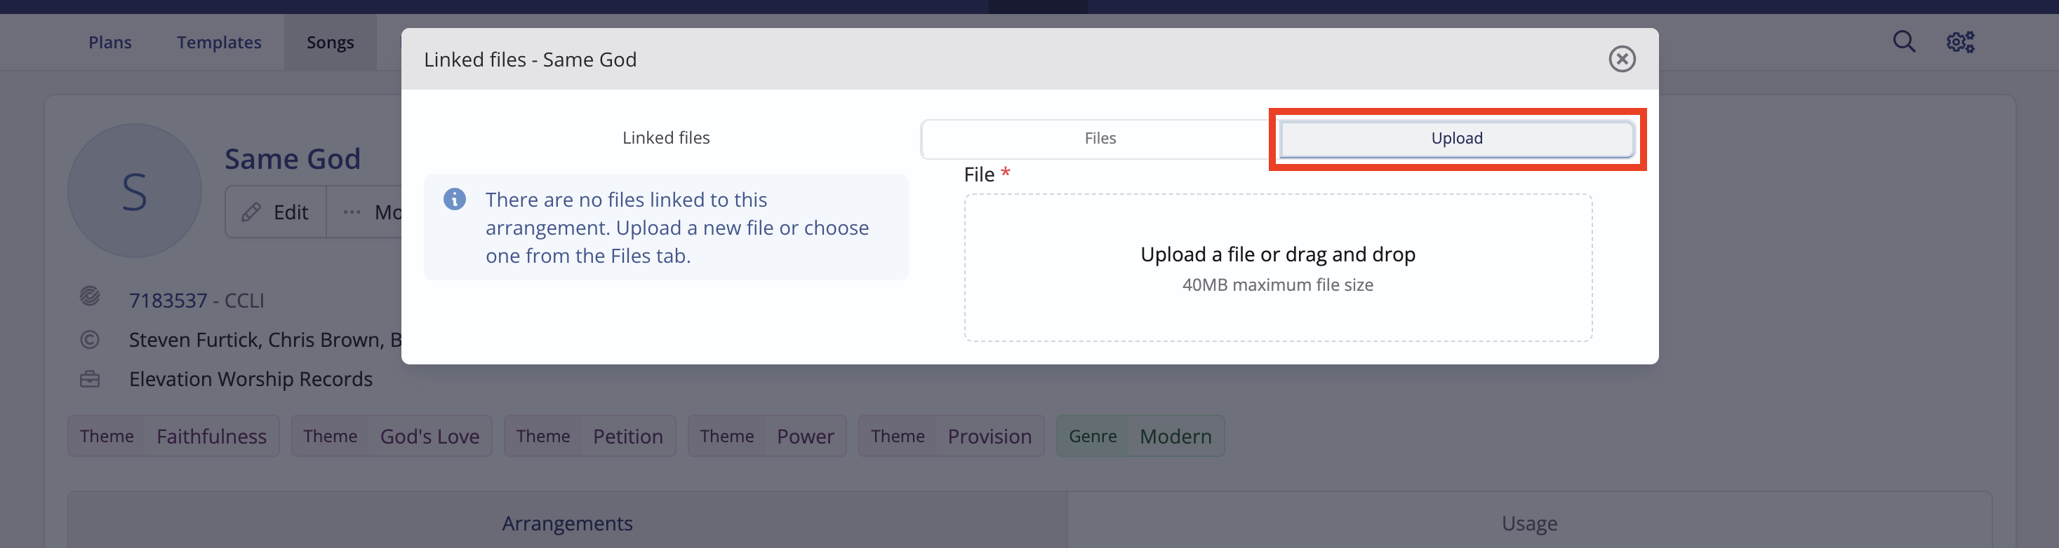
Task: Click the file upload drop zone
Action: pos(1277,268)
